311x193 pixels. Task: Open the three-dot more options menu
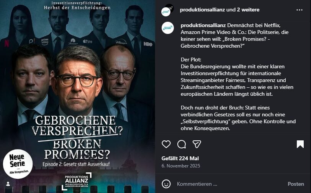pos(299,10)
